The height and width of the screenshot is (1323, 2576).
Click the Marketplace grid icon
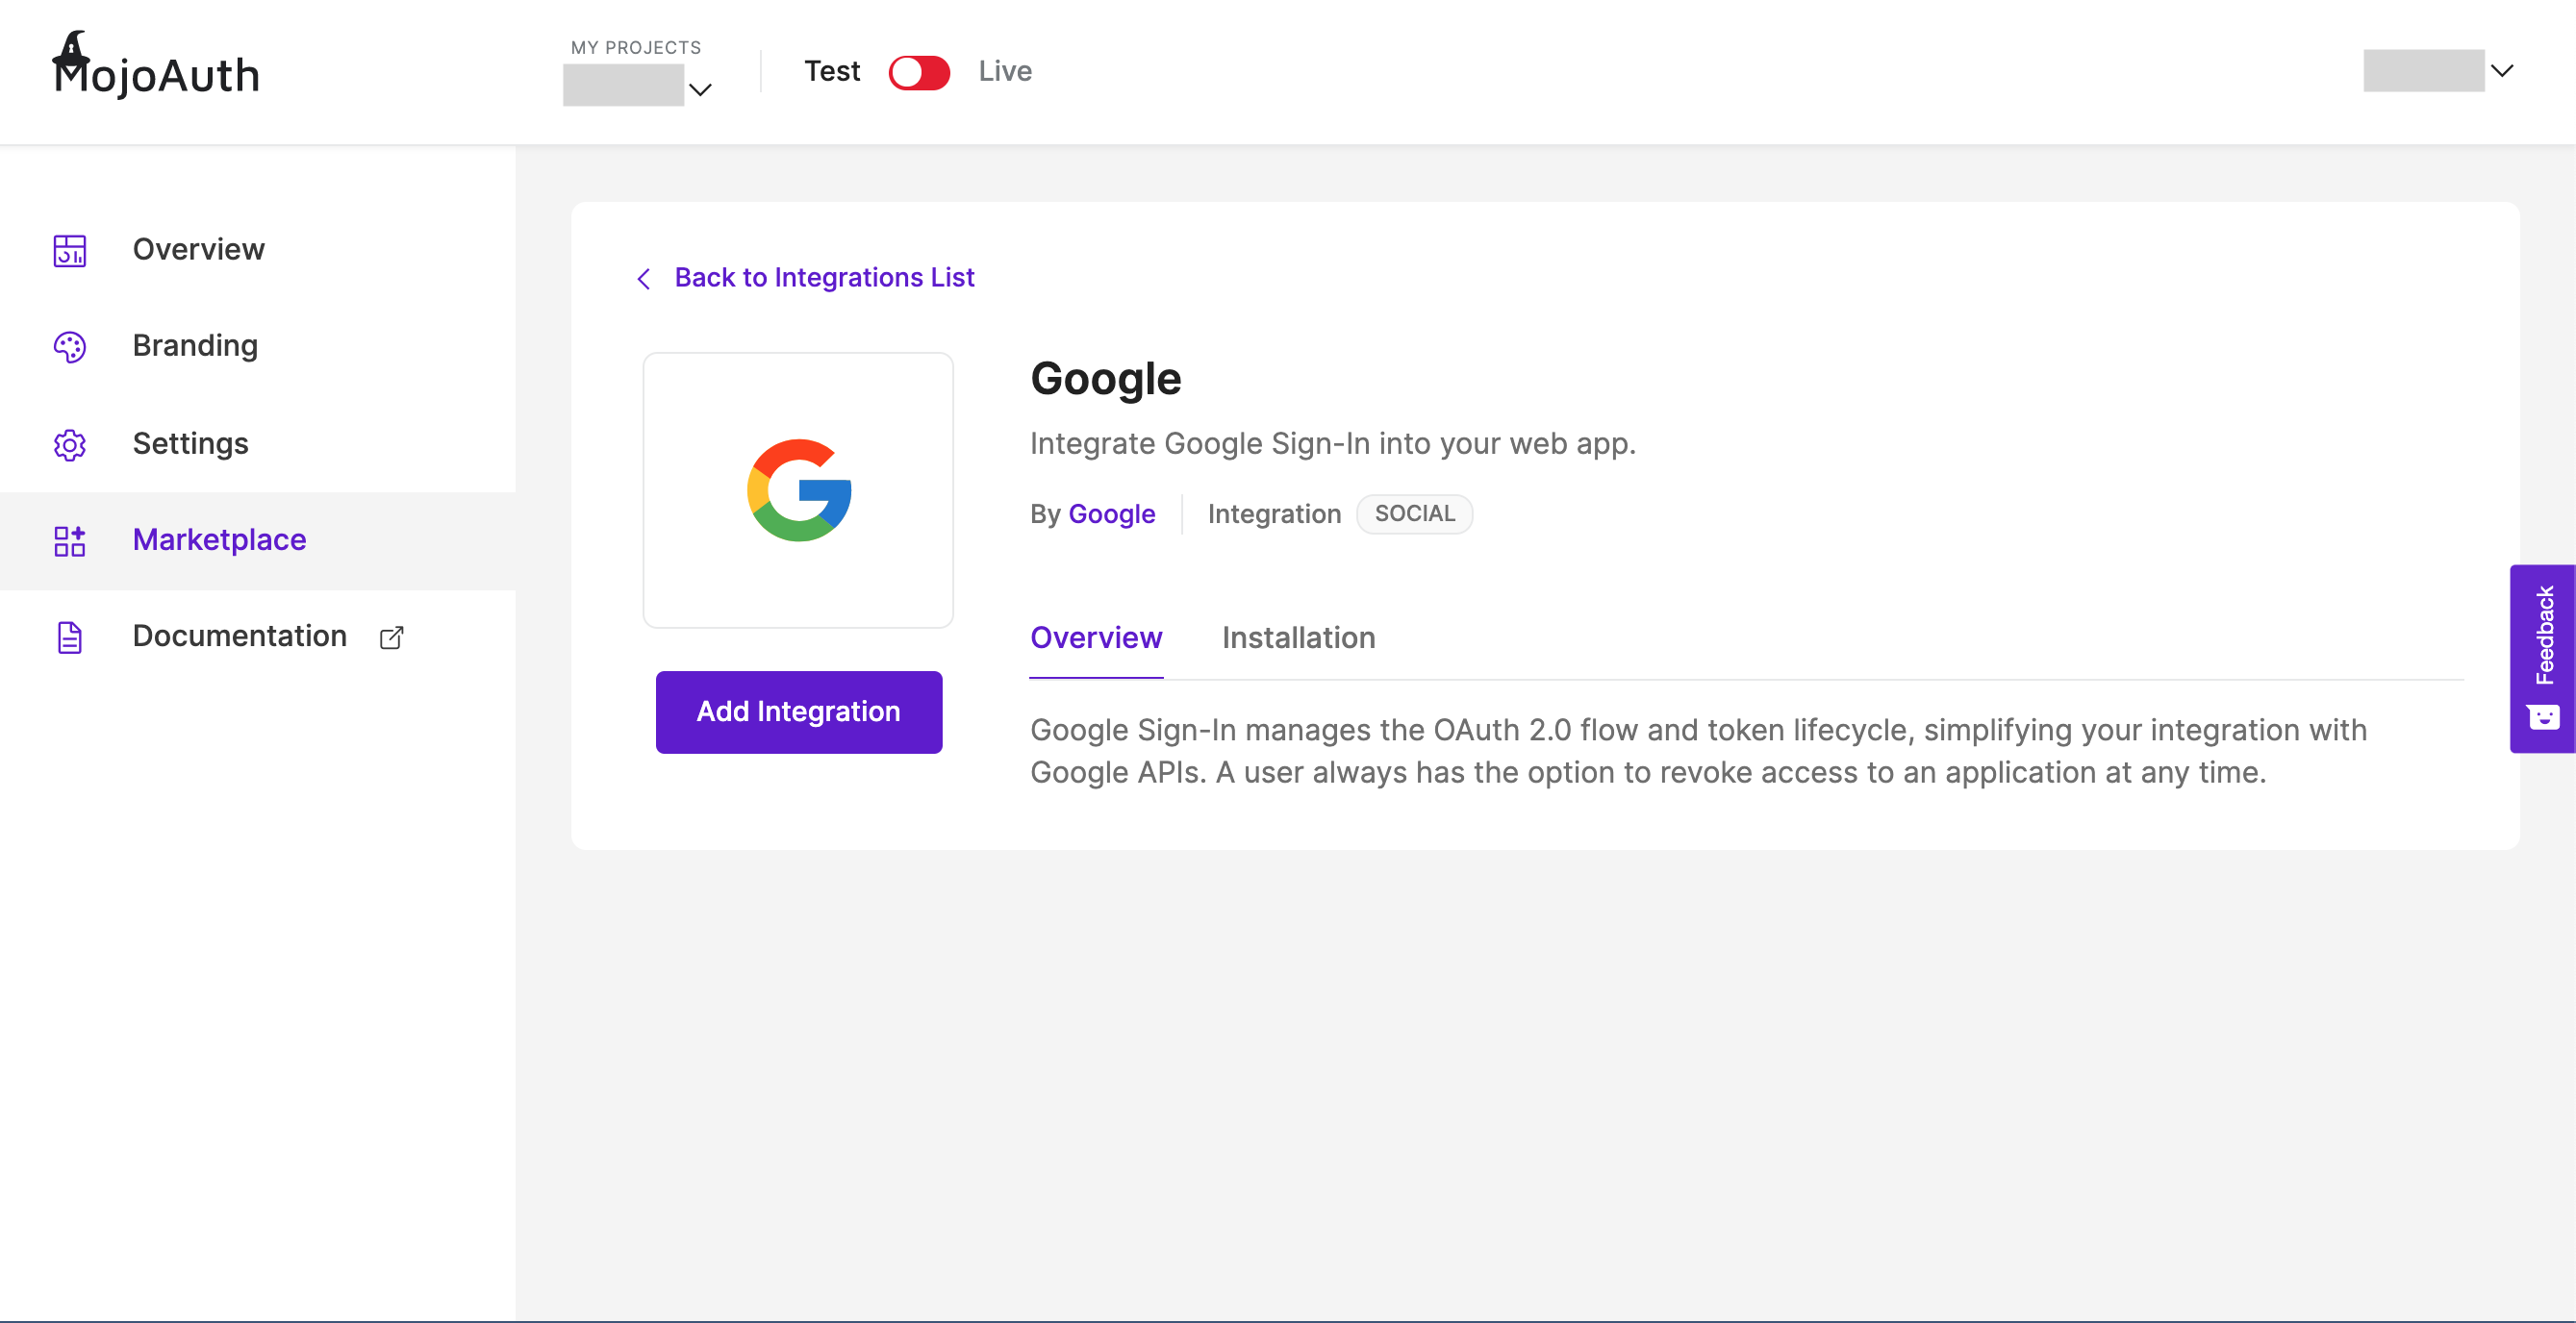69,540
